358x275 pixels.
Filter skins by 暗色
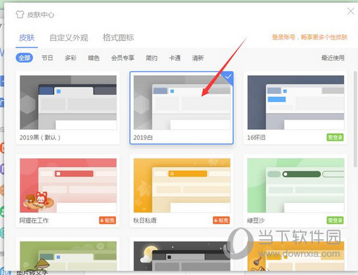[93, 58]
